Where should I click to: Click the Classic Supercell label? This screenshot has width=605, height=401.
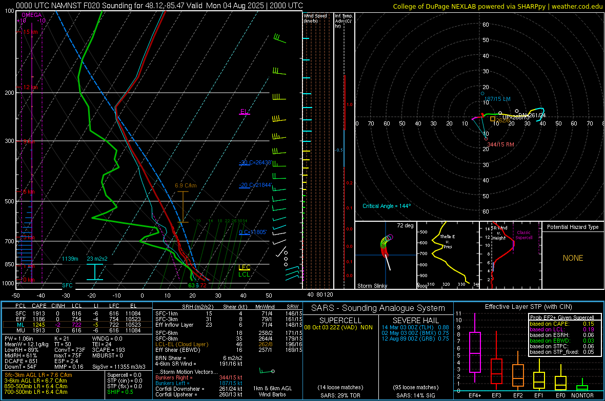coord(524,235)
